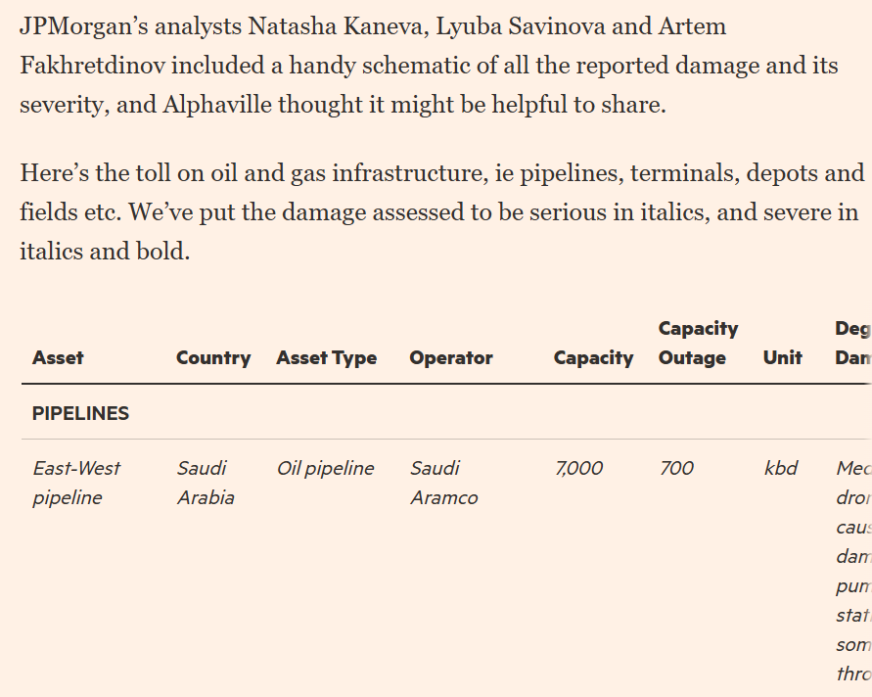Click the partially visible damage description cell
Screen dimensions: 872x697
[x=852, y=571]
